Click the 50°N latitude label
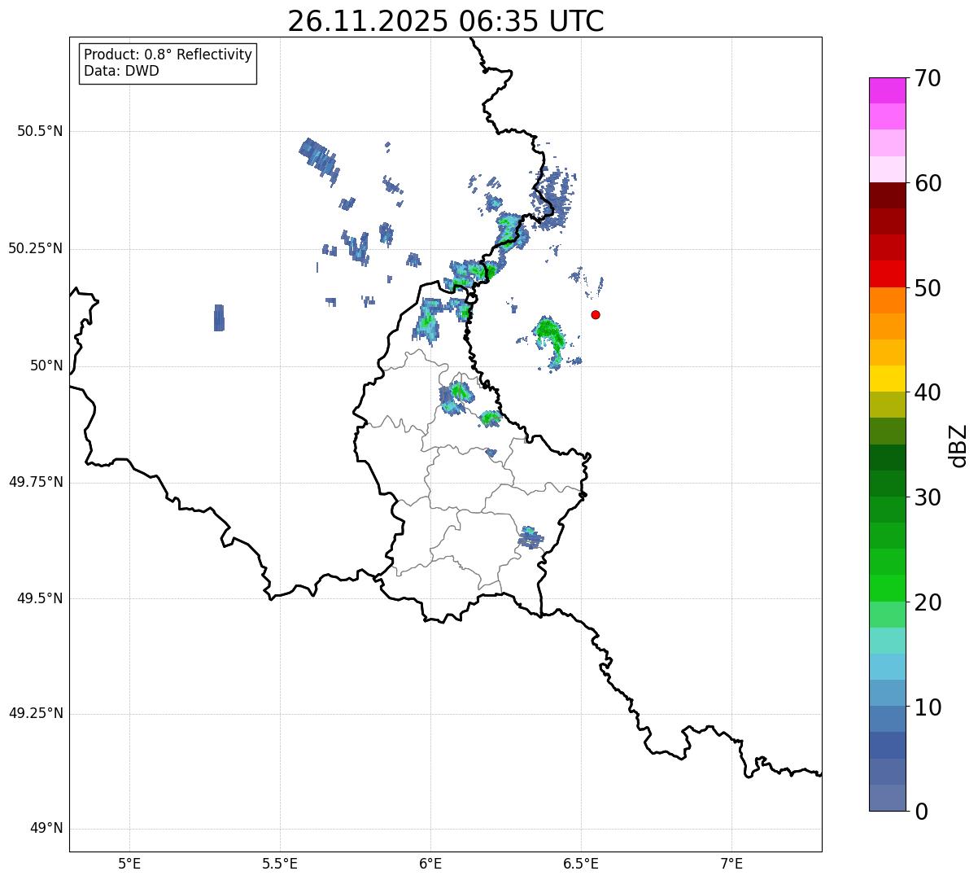This screenshot has width=978, height=880. (46, 366)
